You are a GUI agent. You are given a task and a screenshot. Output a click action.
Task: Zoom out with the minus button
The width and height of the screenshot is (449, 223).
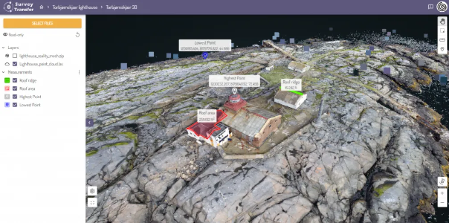point(442,203)
